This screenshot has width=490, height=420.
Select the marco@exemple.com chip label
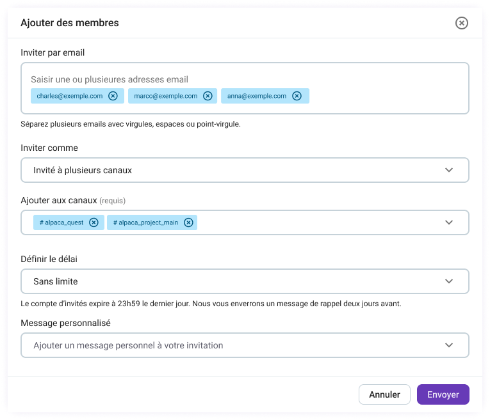pos(165,96)
